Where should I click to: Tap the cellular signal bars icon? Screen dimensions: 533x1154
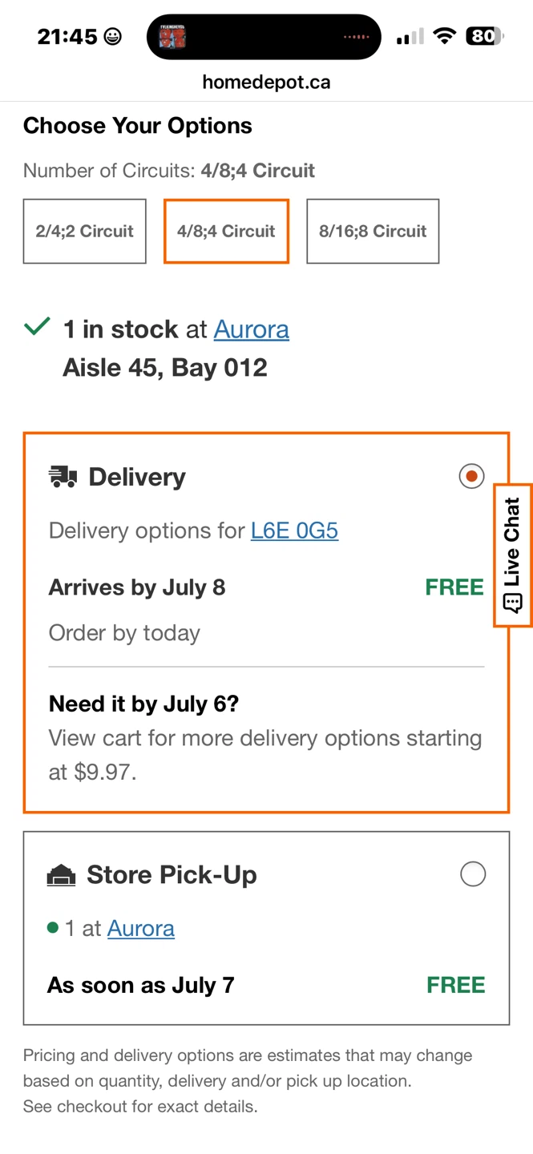(x=410, y=36)
